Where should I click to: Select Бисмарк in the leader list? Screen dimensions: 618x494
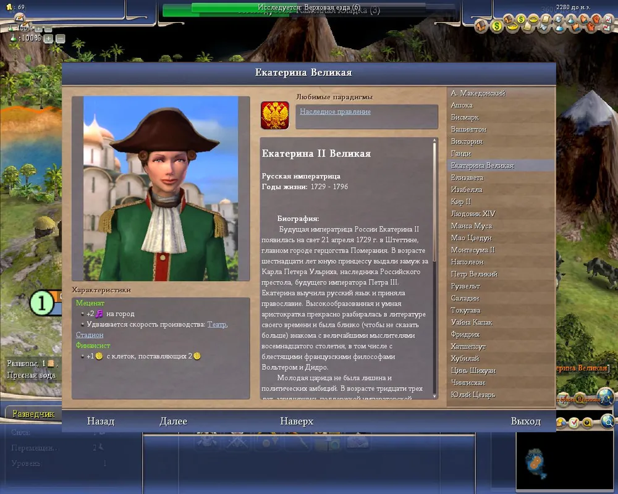[x=501, y=117]
